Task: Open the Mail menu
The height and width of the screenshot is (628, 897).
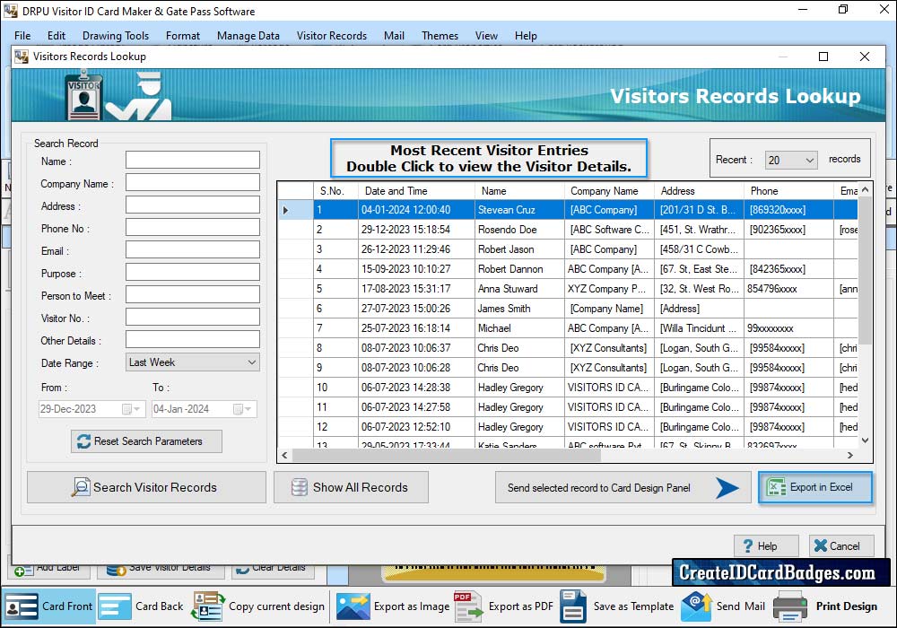Action: click(x=394, y=36)
